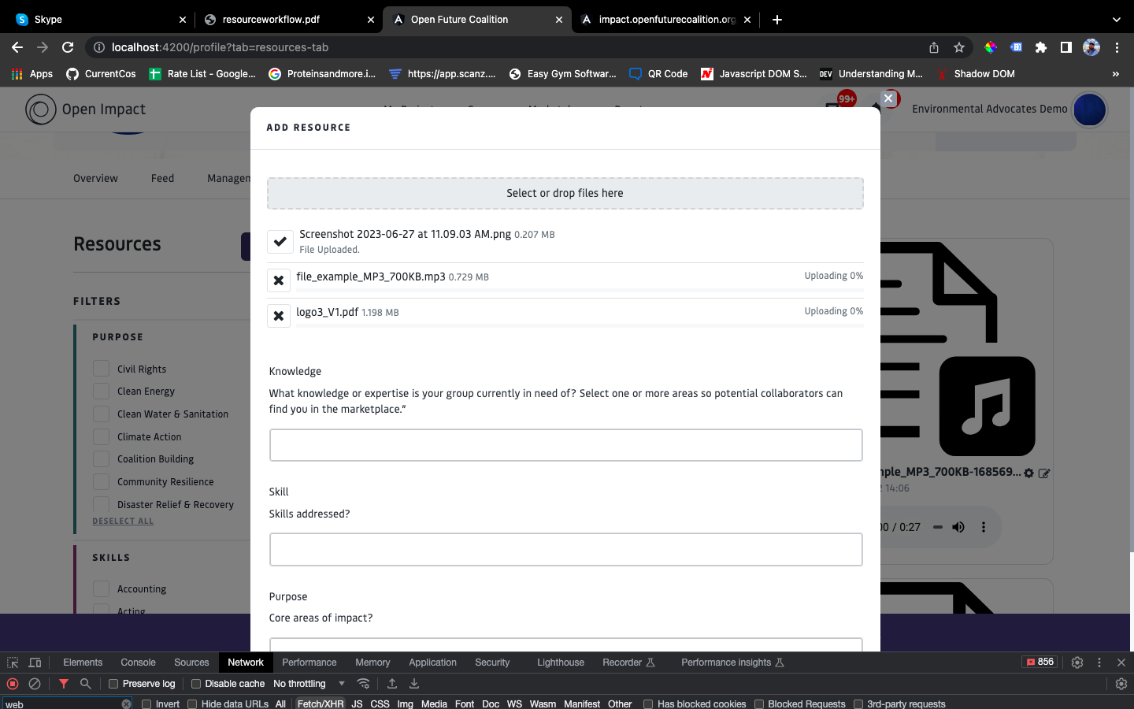Open the network search magnifier
This screenshot has width=1134, height=709.
(86, 684)
